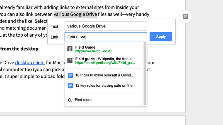Click the Docs icon beside "10 tricks"
This screenshot has height=125, width=223.
tap(70, 75)
